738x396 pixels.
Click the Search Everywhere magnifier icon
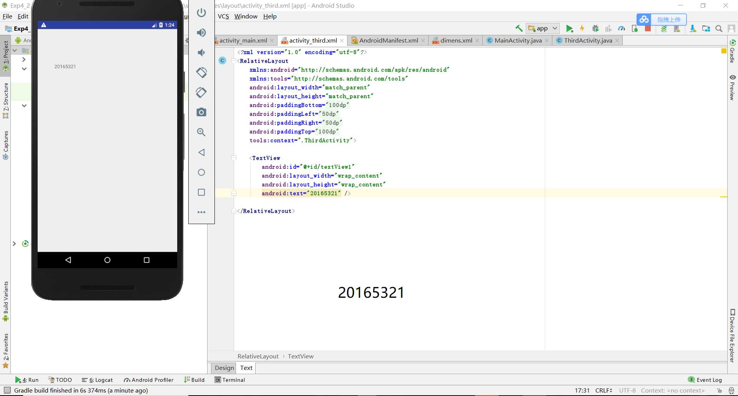[x=719, y=28]
